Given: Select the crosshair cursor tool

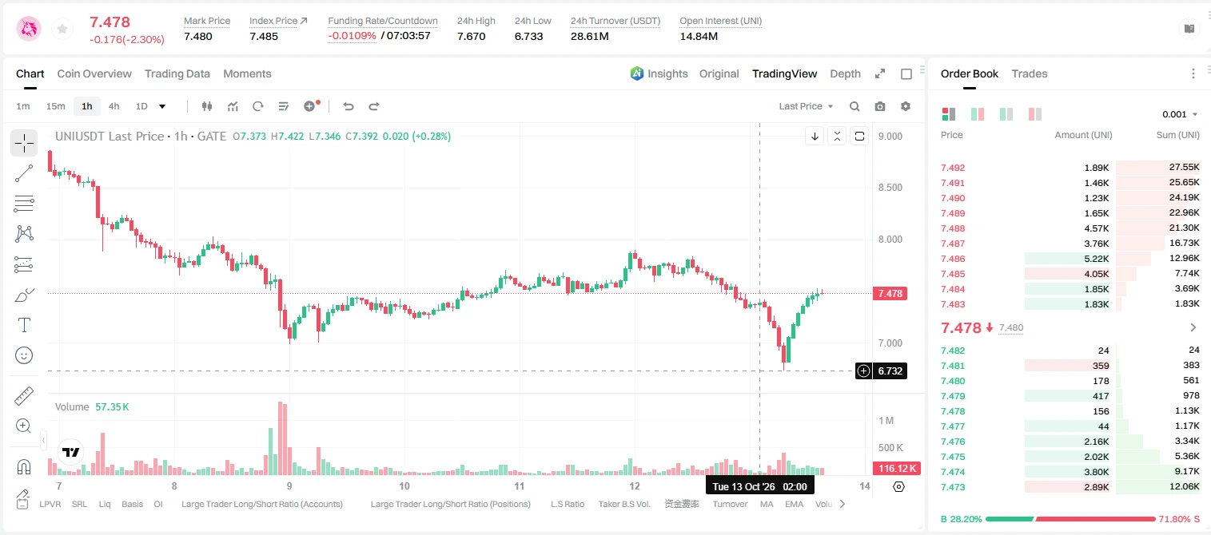Looking at the screenshot, I should (x=24, y=143).
